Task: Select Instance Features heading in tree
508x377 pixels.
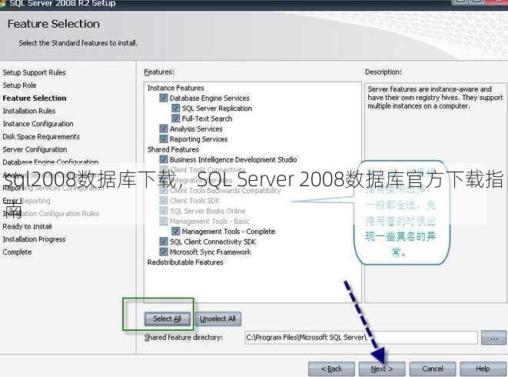Action: (x=175, y=88)
